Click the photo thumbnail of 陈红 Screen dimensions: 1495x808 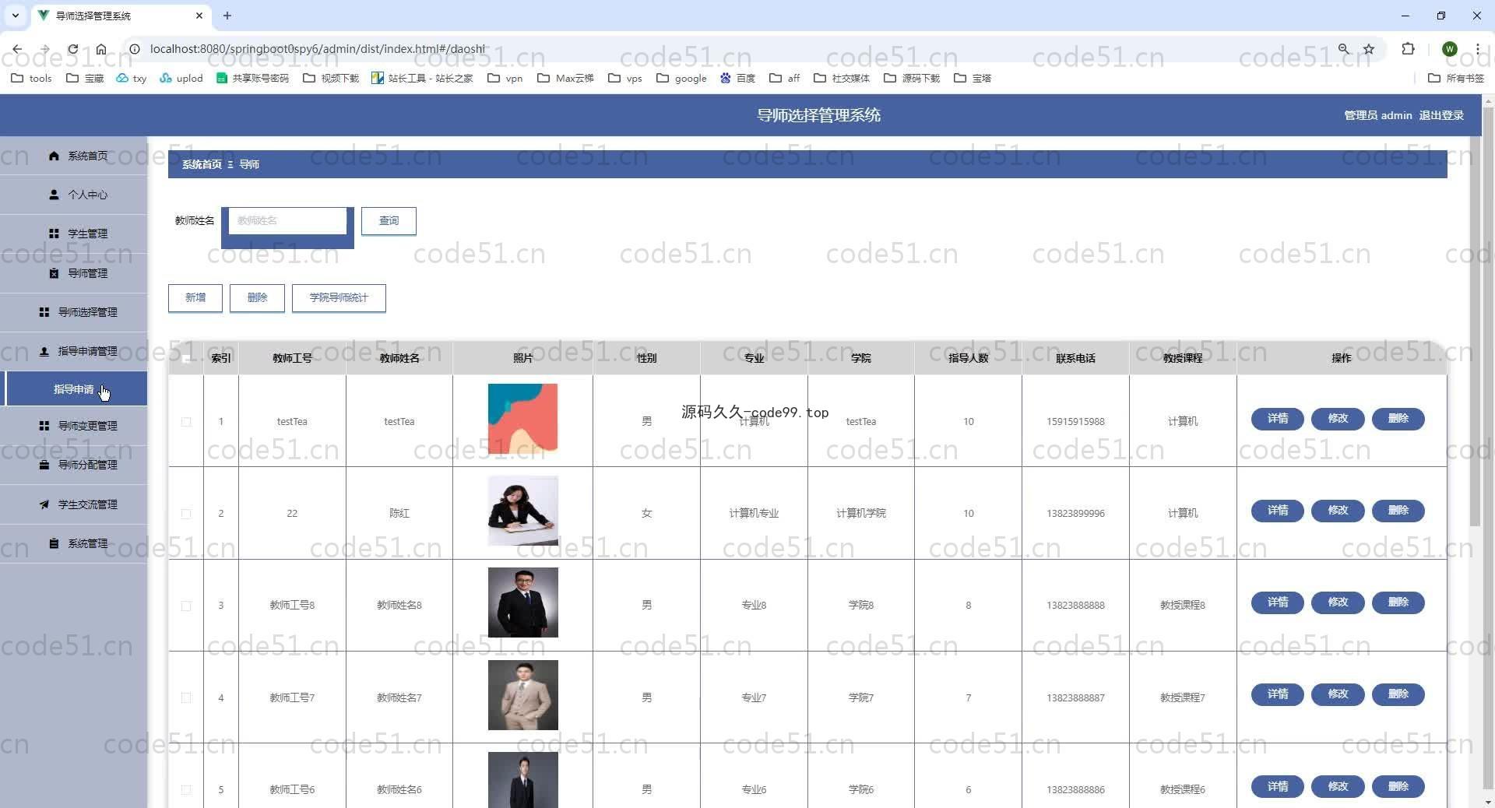pos(522,511)
